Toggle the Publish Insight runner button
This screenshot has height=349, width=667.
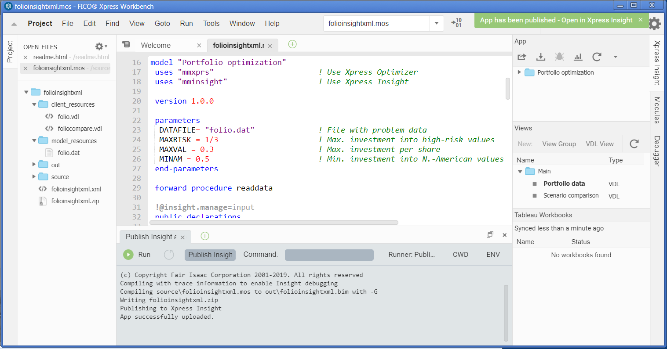point(210,255)
